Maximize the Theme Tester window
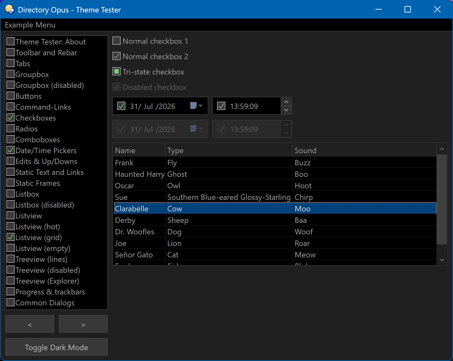Image resolution: width=453 pixels, height=361 pixels. tap(408, 9)
